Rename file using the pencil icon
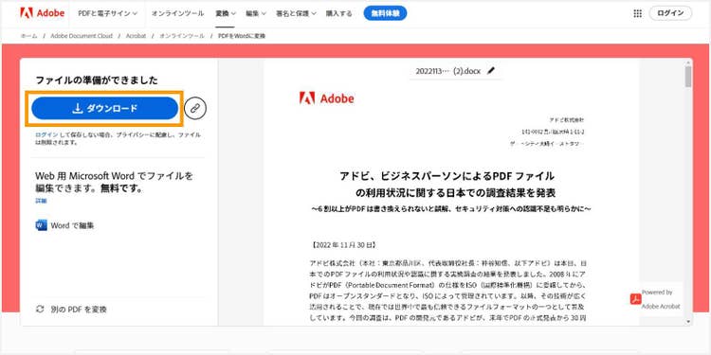The height and width of the screenshot is (355, 711). 491,71
